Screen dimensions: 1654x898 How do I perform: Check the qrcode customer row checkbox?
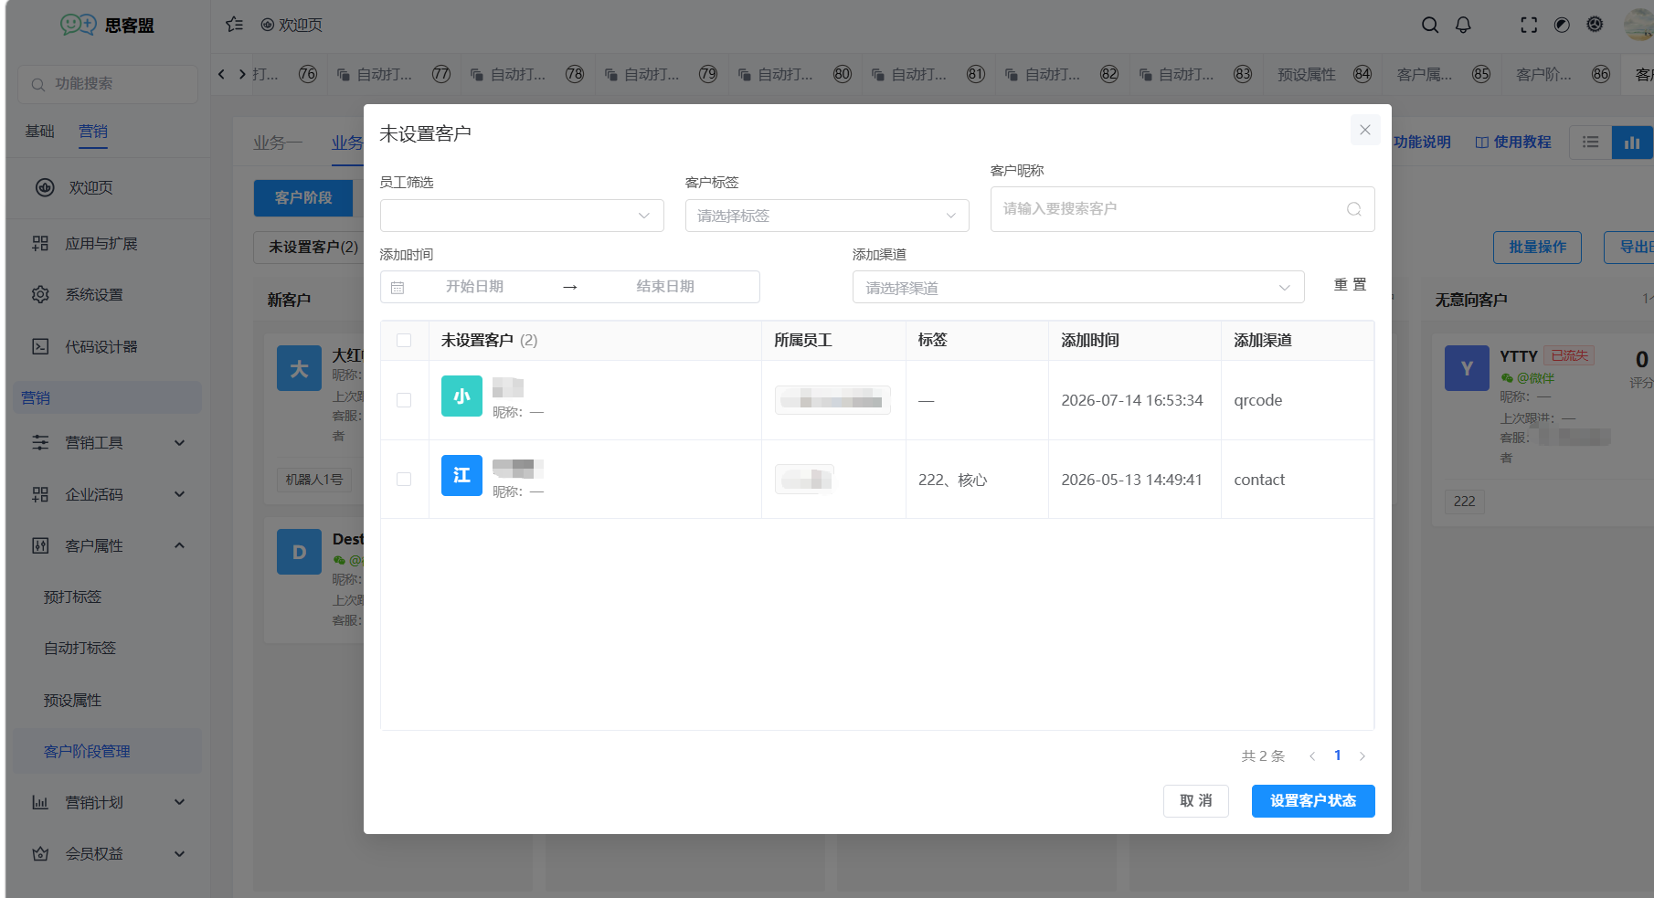(x=404, y=400)
